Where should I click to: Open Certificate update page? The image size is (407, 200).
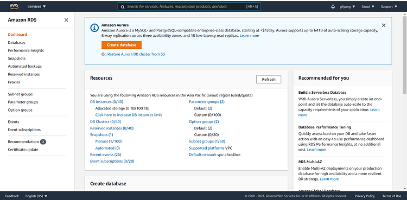click(23, 150)
